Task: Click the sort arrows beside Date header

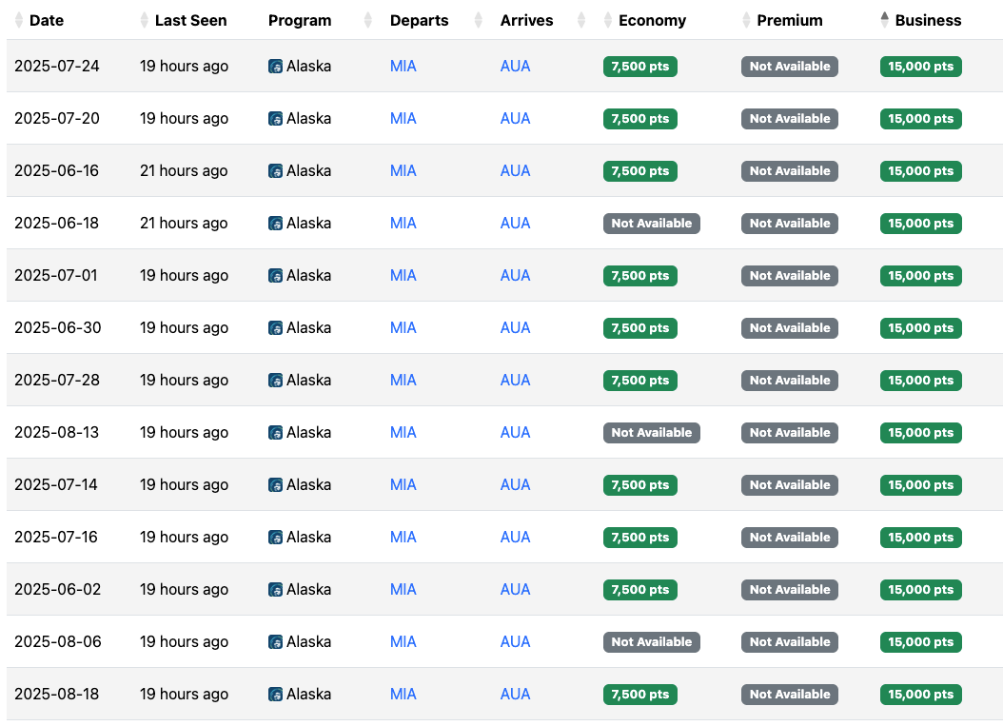Action: [x=18, y=21]
